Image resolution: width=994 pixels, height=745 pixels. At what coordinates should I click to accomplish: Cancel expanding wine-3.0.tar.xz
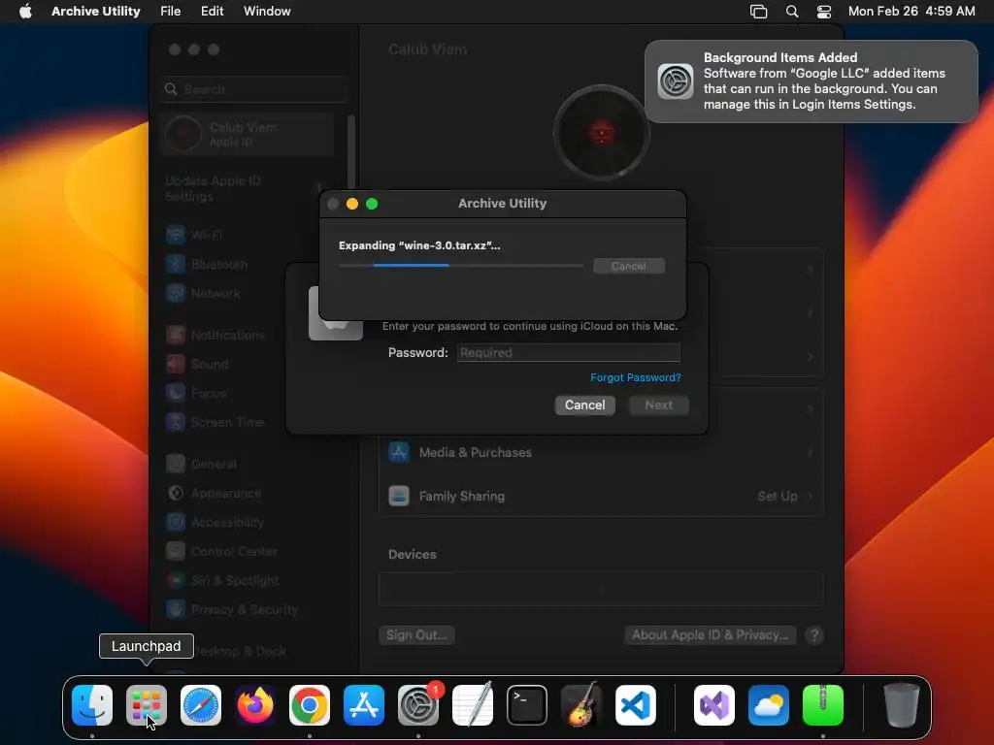pyautogui.click(x=629, y=266)
